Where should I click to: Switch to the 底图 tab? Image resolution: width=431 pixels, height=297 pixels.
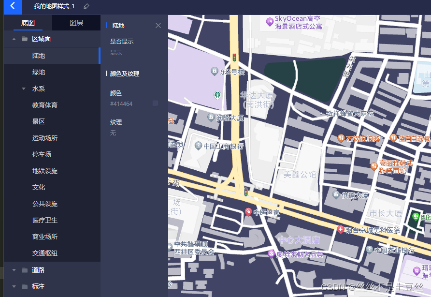28,23
